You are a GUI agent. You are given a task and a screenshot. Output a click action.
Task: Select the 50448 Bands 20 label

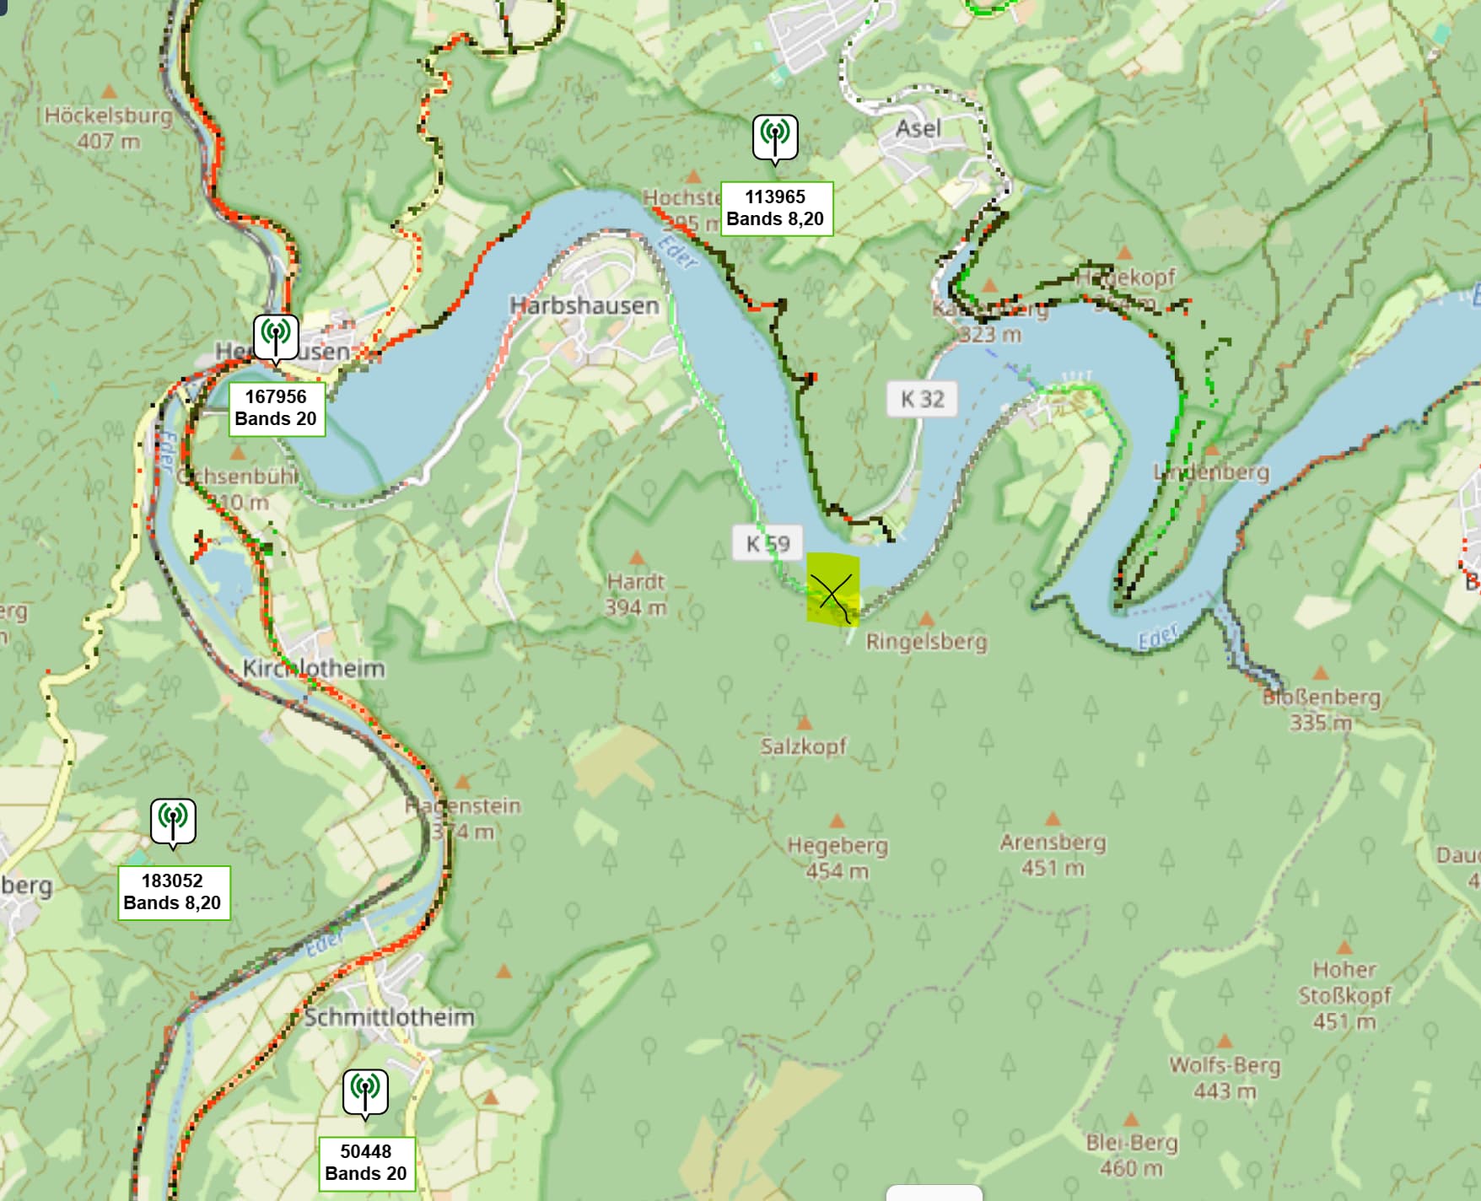click(x=365, y=1163)
